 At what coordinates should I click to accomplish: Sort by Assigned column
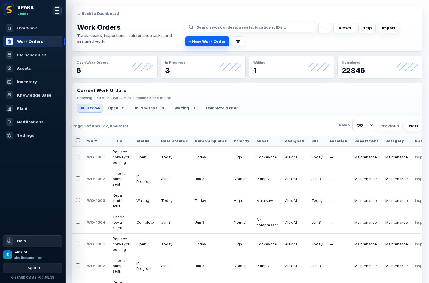295,141
